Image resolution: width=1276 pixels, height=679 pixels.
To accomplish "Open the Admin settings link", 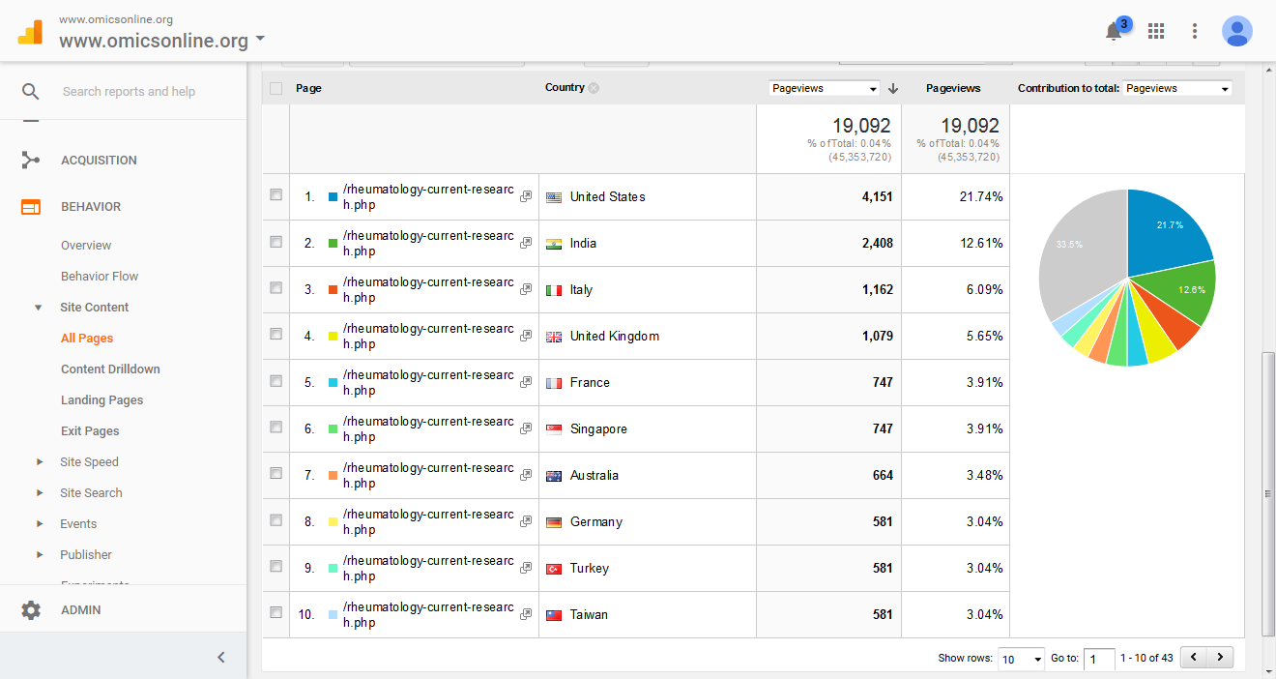I will (x=80, y=610).
